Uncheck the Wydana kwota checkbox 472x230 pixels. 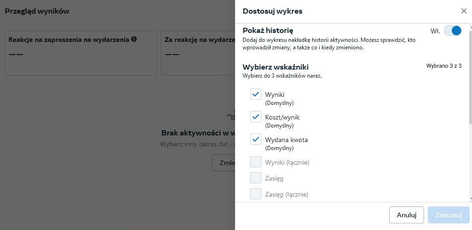256,140
